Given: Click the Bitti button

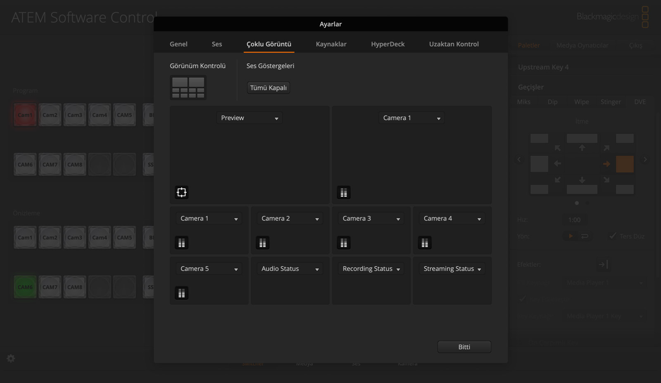Looking at the screenshot, I should (x=464, y=347).
